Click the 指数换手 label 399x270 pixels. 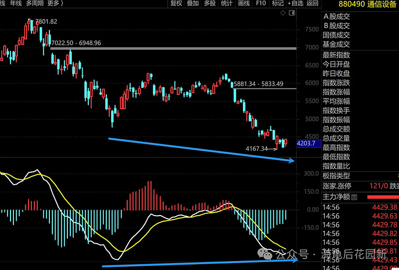(x=336, y=111)
